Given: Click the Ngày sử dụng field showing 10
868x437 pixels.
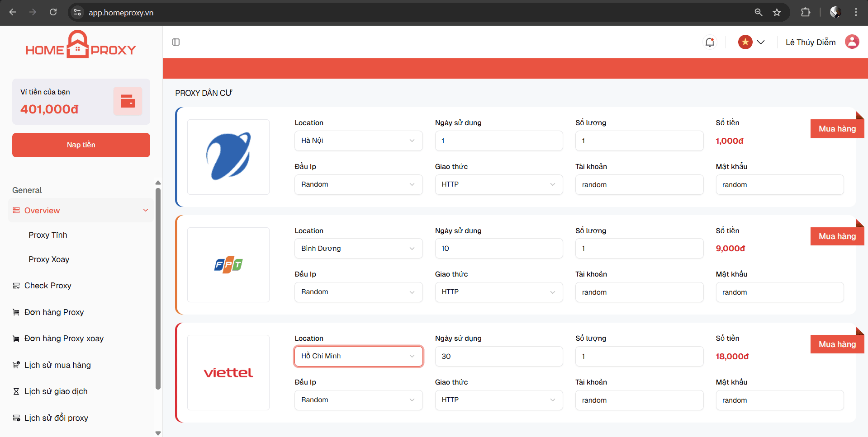Looking at the screenshot, I should tap(498, 249).
